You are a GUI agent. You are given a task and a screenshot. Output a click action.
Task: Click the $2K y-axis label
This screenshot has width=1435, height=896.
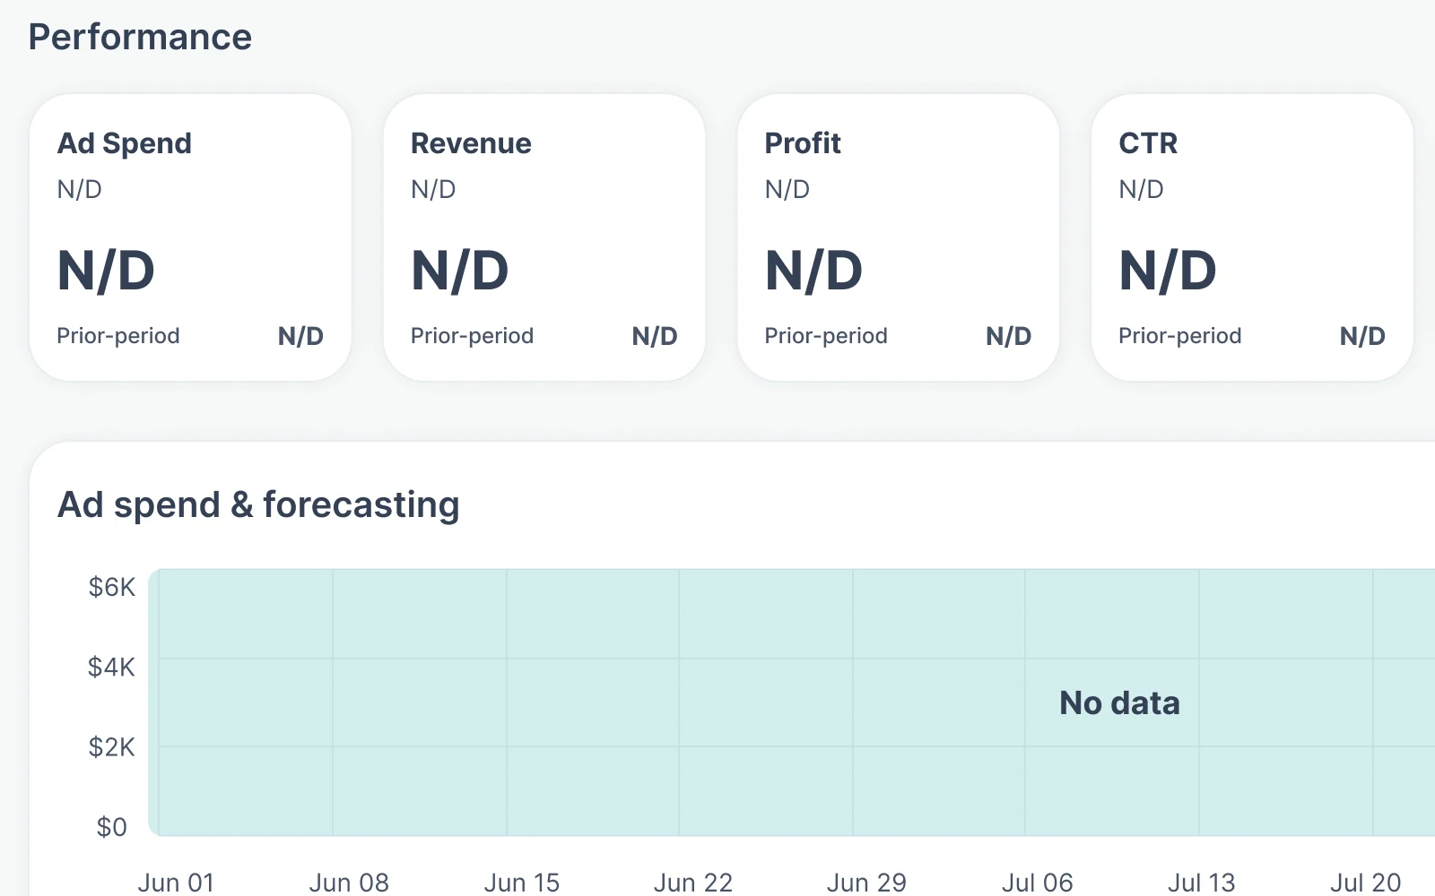(112, 747)
